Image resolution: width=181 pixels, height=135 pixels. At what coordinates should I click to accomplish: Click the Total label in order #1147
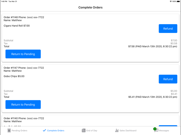click(x=7, y=97)
